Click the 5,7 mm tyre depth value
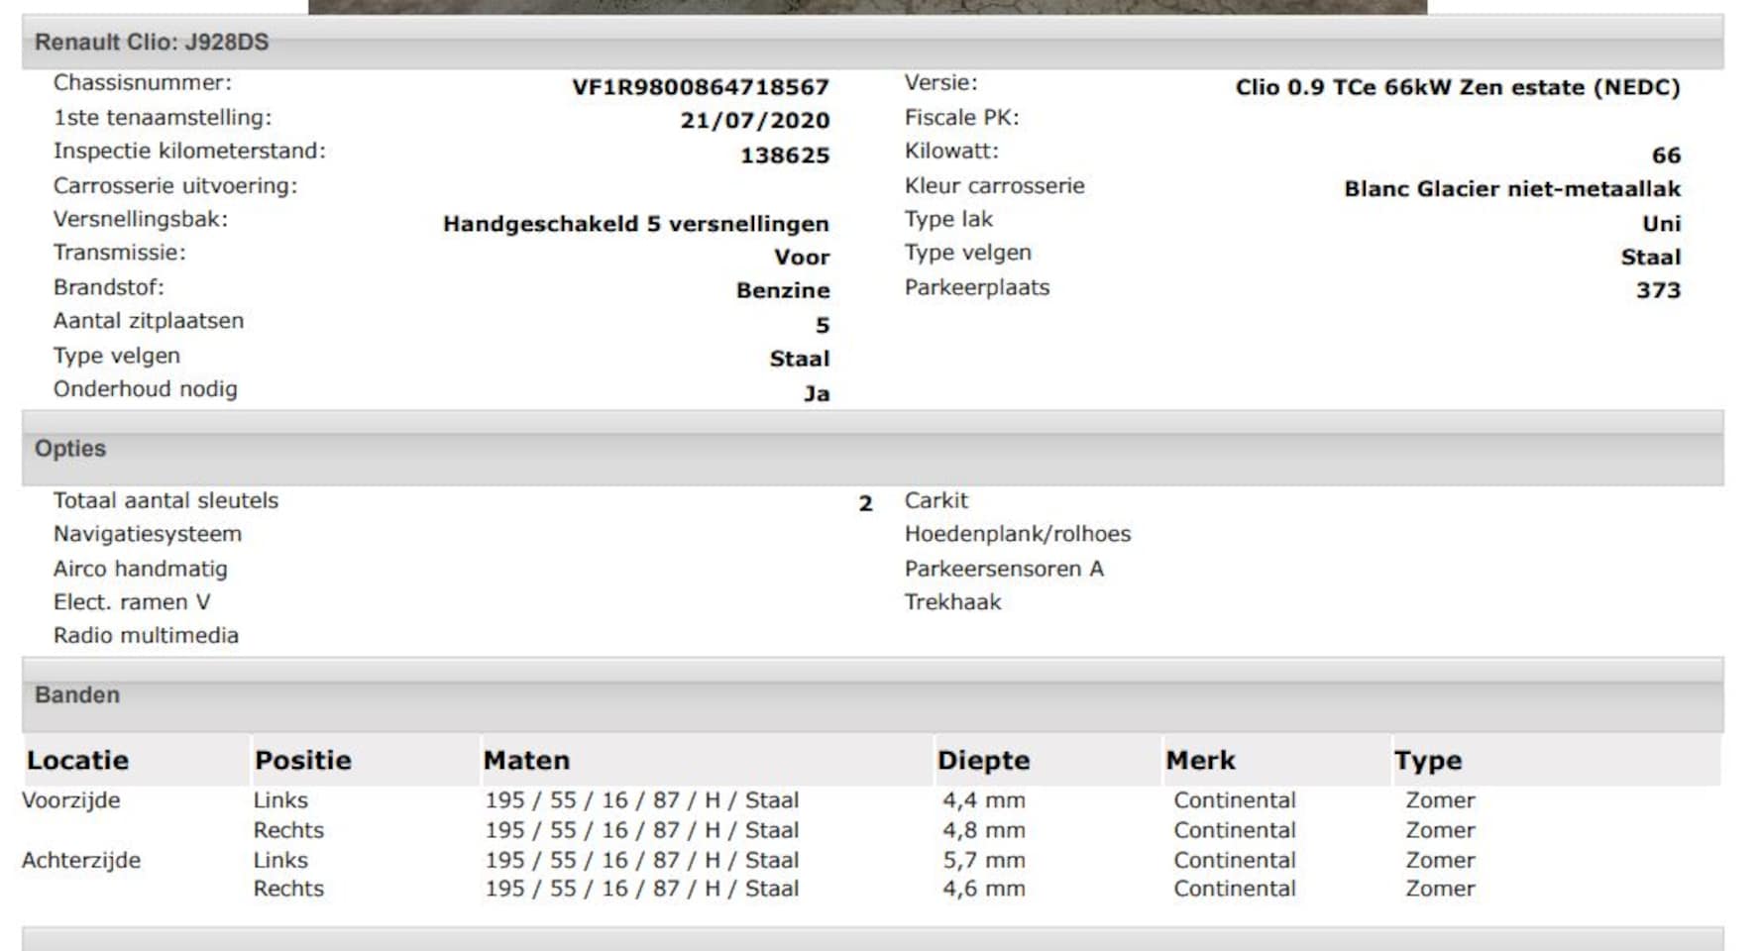 coord(983,861)
